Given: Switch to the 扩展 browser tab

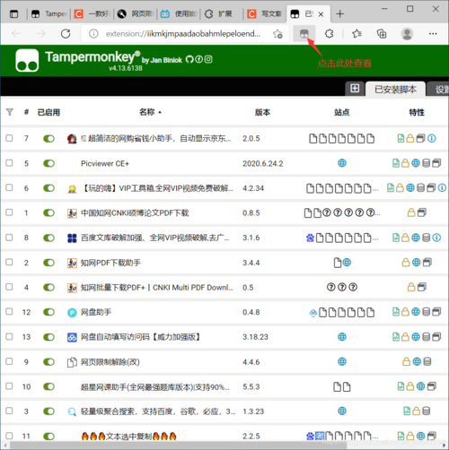Looking at the screenshot, I should click(x=223, y=13).
